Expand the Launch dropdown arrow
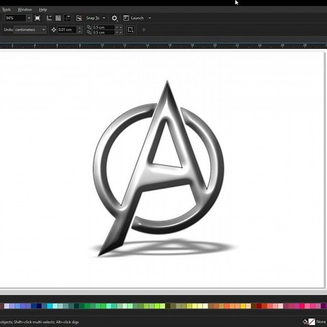327x327 pixels. [150, 18]
